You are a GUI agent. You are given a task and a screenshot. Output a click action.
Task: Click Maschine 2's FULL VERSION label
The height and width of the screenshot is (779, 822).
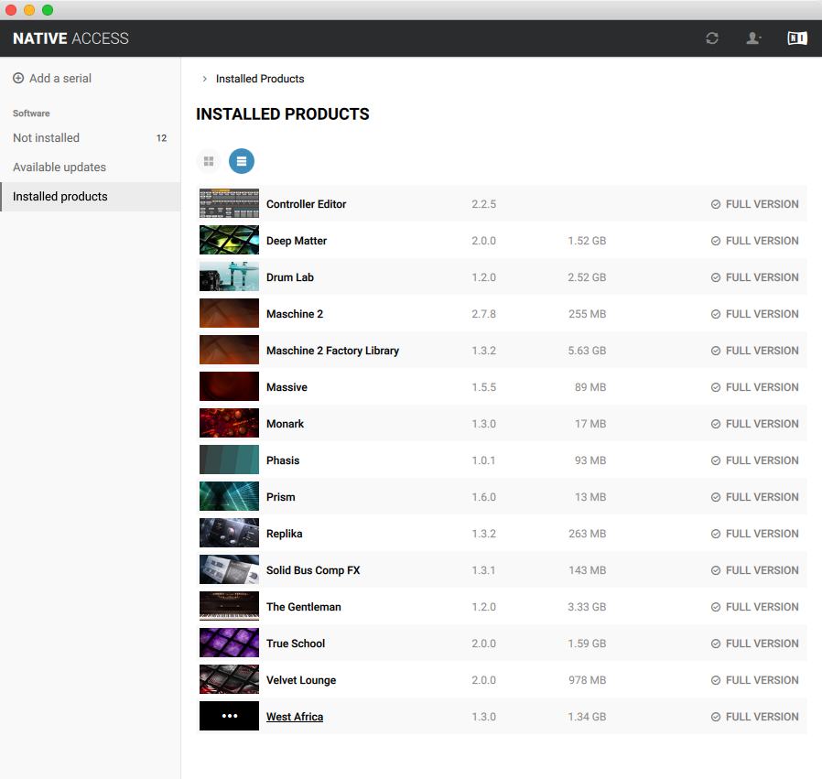[x=763, y=314]
